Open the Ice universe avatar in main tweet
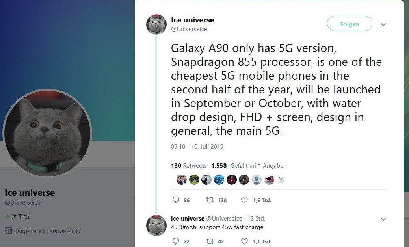This screenshot has width=409, height=247. (156, 24)
